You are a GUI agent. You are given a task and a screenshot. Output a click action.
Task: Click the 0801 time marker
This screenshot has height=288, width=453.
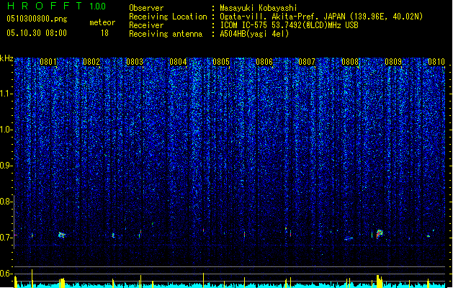point(48,62)
